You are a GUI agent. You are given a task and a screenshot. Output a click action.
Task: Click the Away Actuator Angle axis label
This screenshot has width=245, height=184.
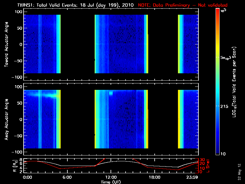pos(6,120)
